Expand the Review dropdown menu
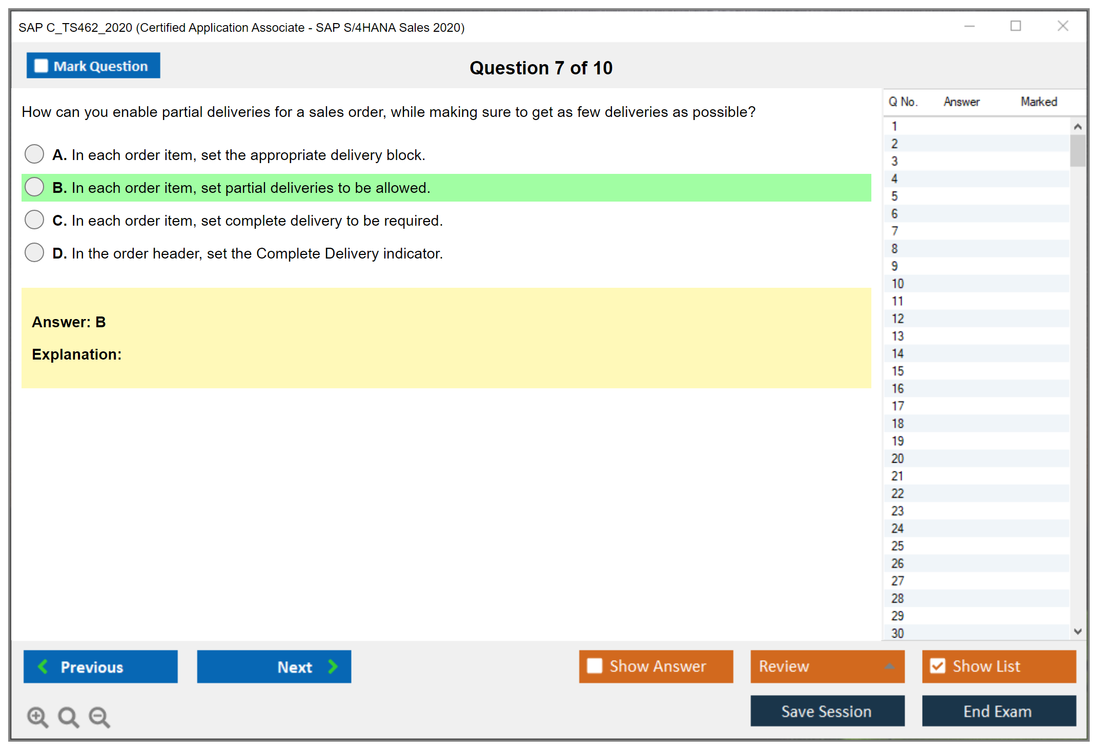 pos(889,666)
